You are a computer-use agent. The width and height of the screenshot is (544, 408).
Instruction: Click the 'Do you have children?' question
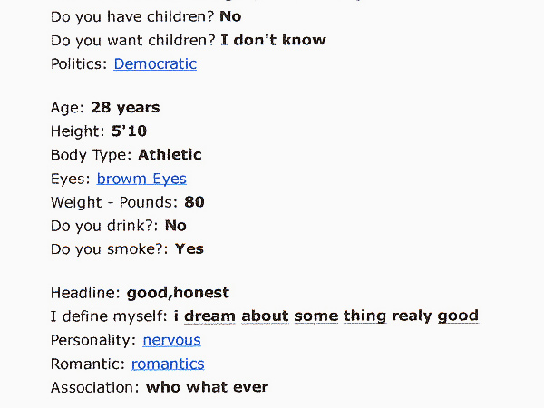132,16
